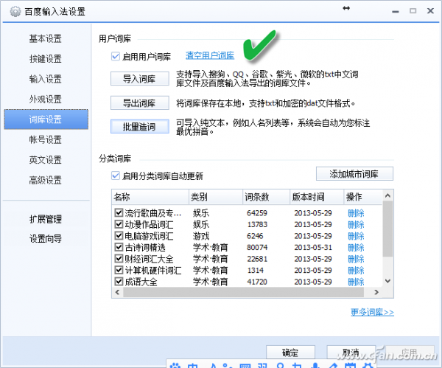The width and height of the screenshot is (442, 368).
Task: Select the 80074 word count cell
Action: coord(257,248)
